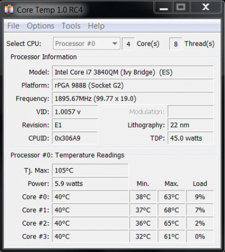Click the Lithography value 22 nm
The width and height of the screenshot is (225, 252).
pos(190,125)
